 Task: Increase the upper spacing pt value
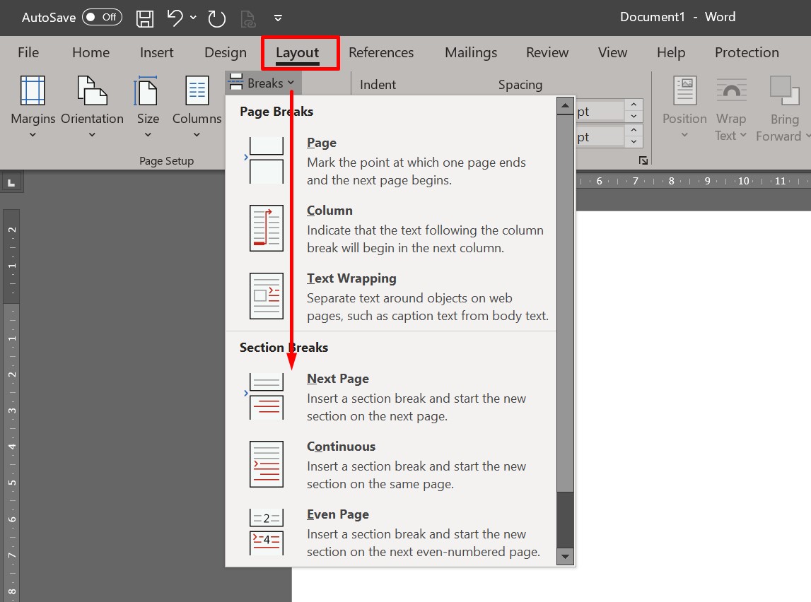coord(634,105)
